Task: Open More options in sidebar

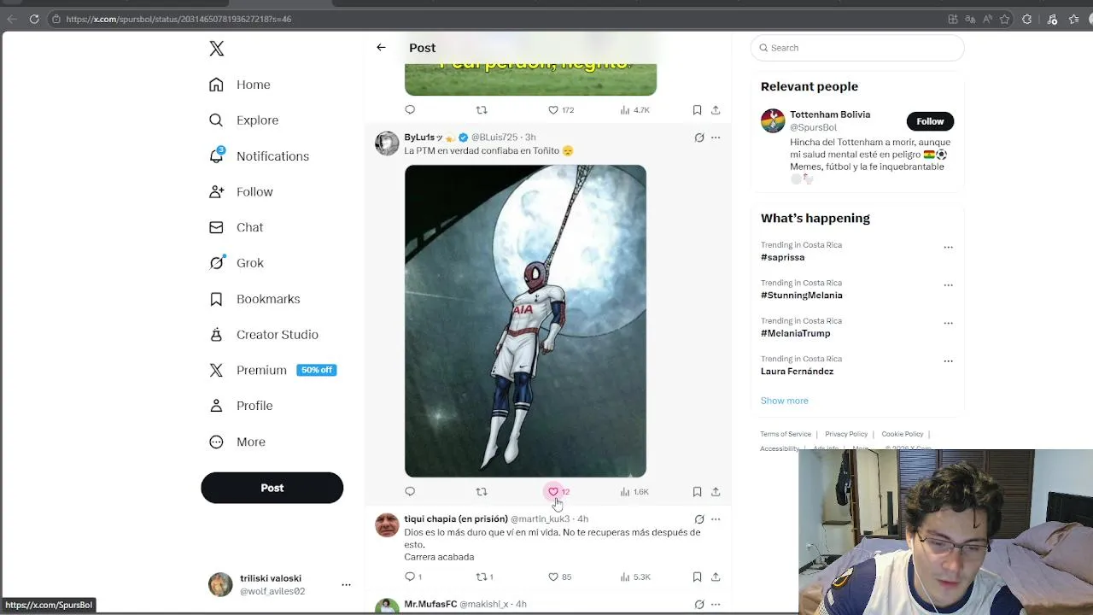Action: (x=237, y=442)
